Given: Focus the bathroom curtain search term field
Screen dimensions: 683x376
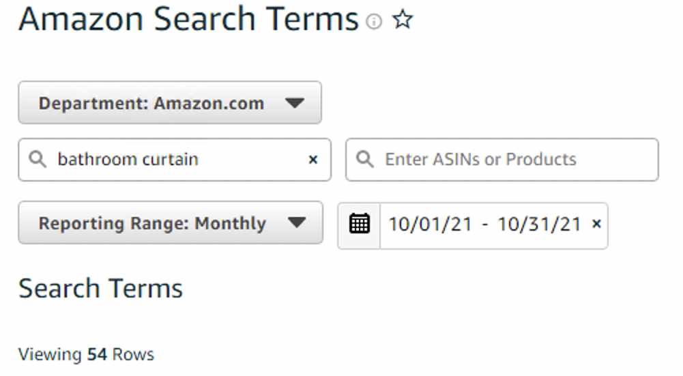Looking at the screenshot, I should click(174, 160).
